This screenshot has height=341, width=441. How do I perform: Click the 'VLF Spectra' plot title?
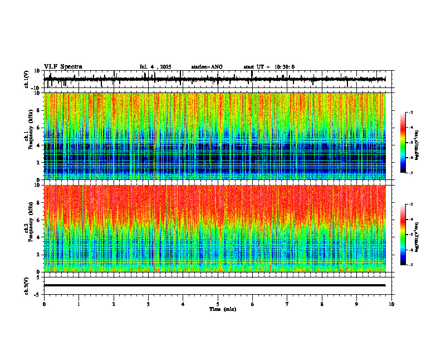pyautogui.click(x=63, y=67)
